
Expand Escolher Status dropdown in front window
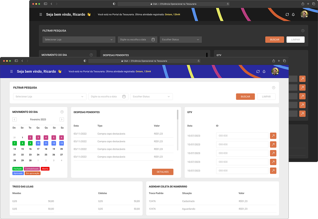(x=151, y=97)
